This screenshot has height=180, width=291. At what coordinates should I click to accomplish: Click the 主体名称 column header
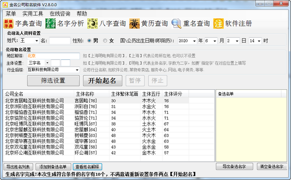click(92, 94)
